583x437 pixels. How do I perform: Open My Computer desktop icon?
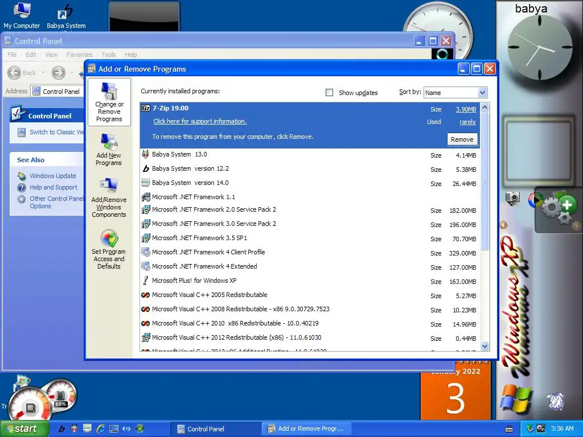coord(22,15)
